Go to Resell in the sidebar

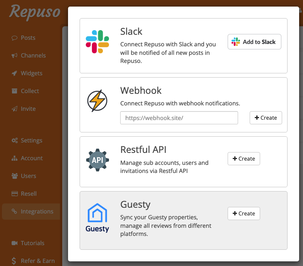29,194
